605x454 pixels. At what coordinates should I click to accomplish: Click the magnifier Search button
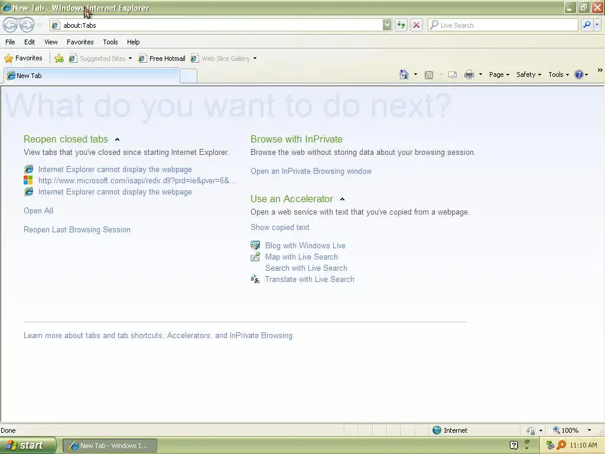(x=587, y=25)
